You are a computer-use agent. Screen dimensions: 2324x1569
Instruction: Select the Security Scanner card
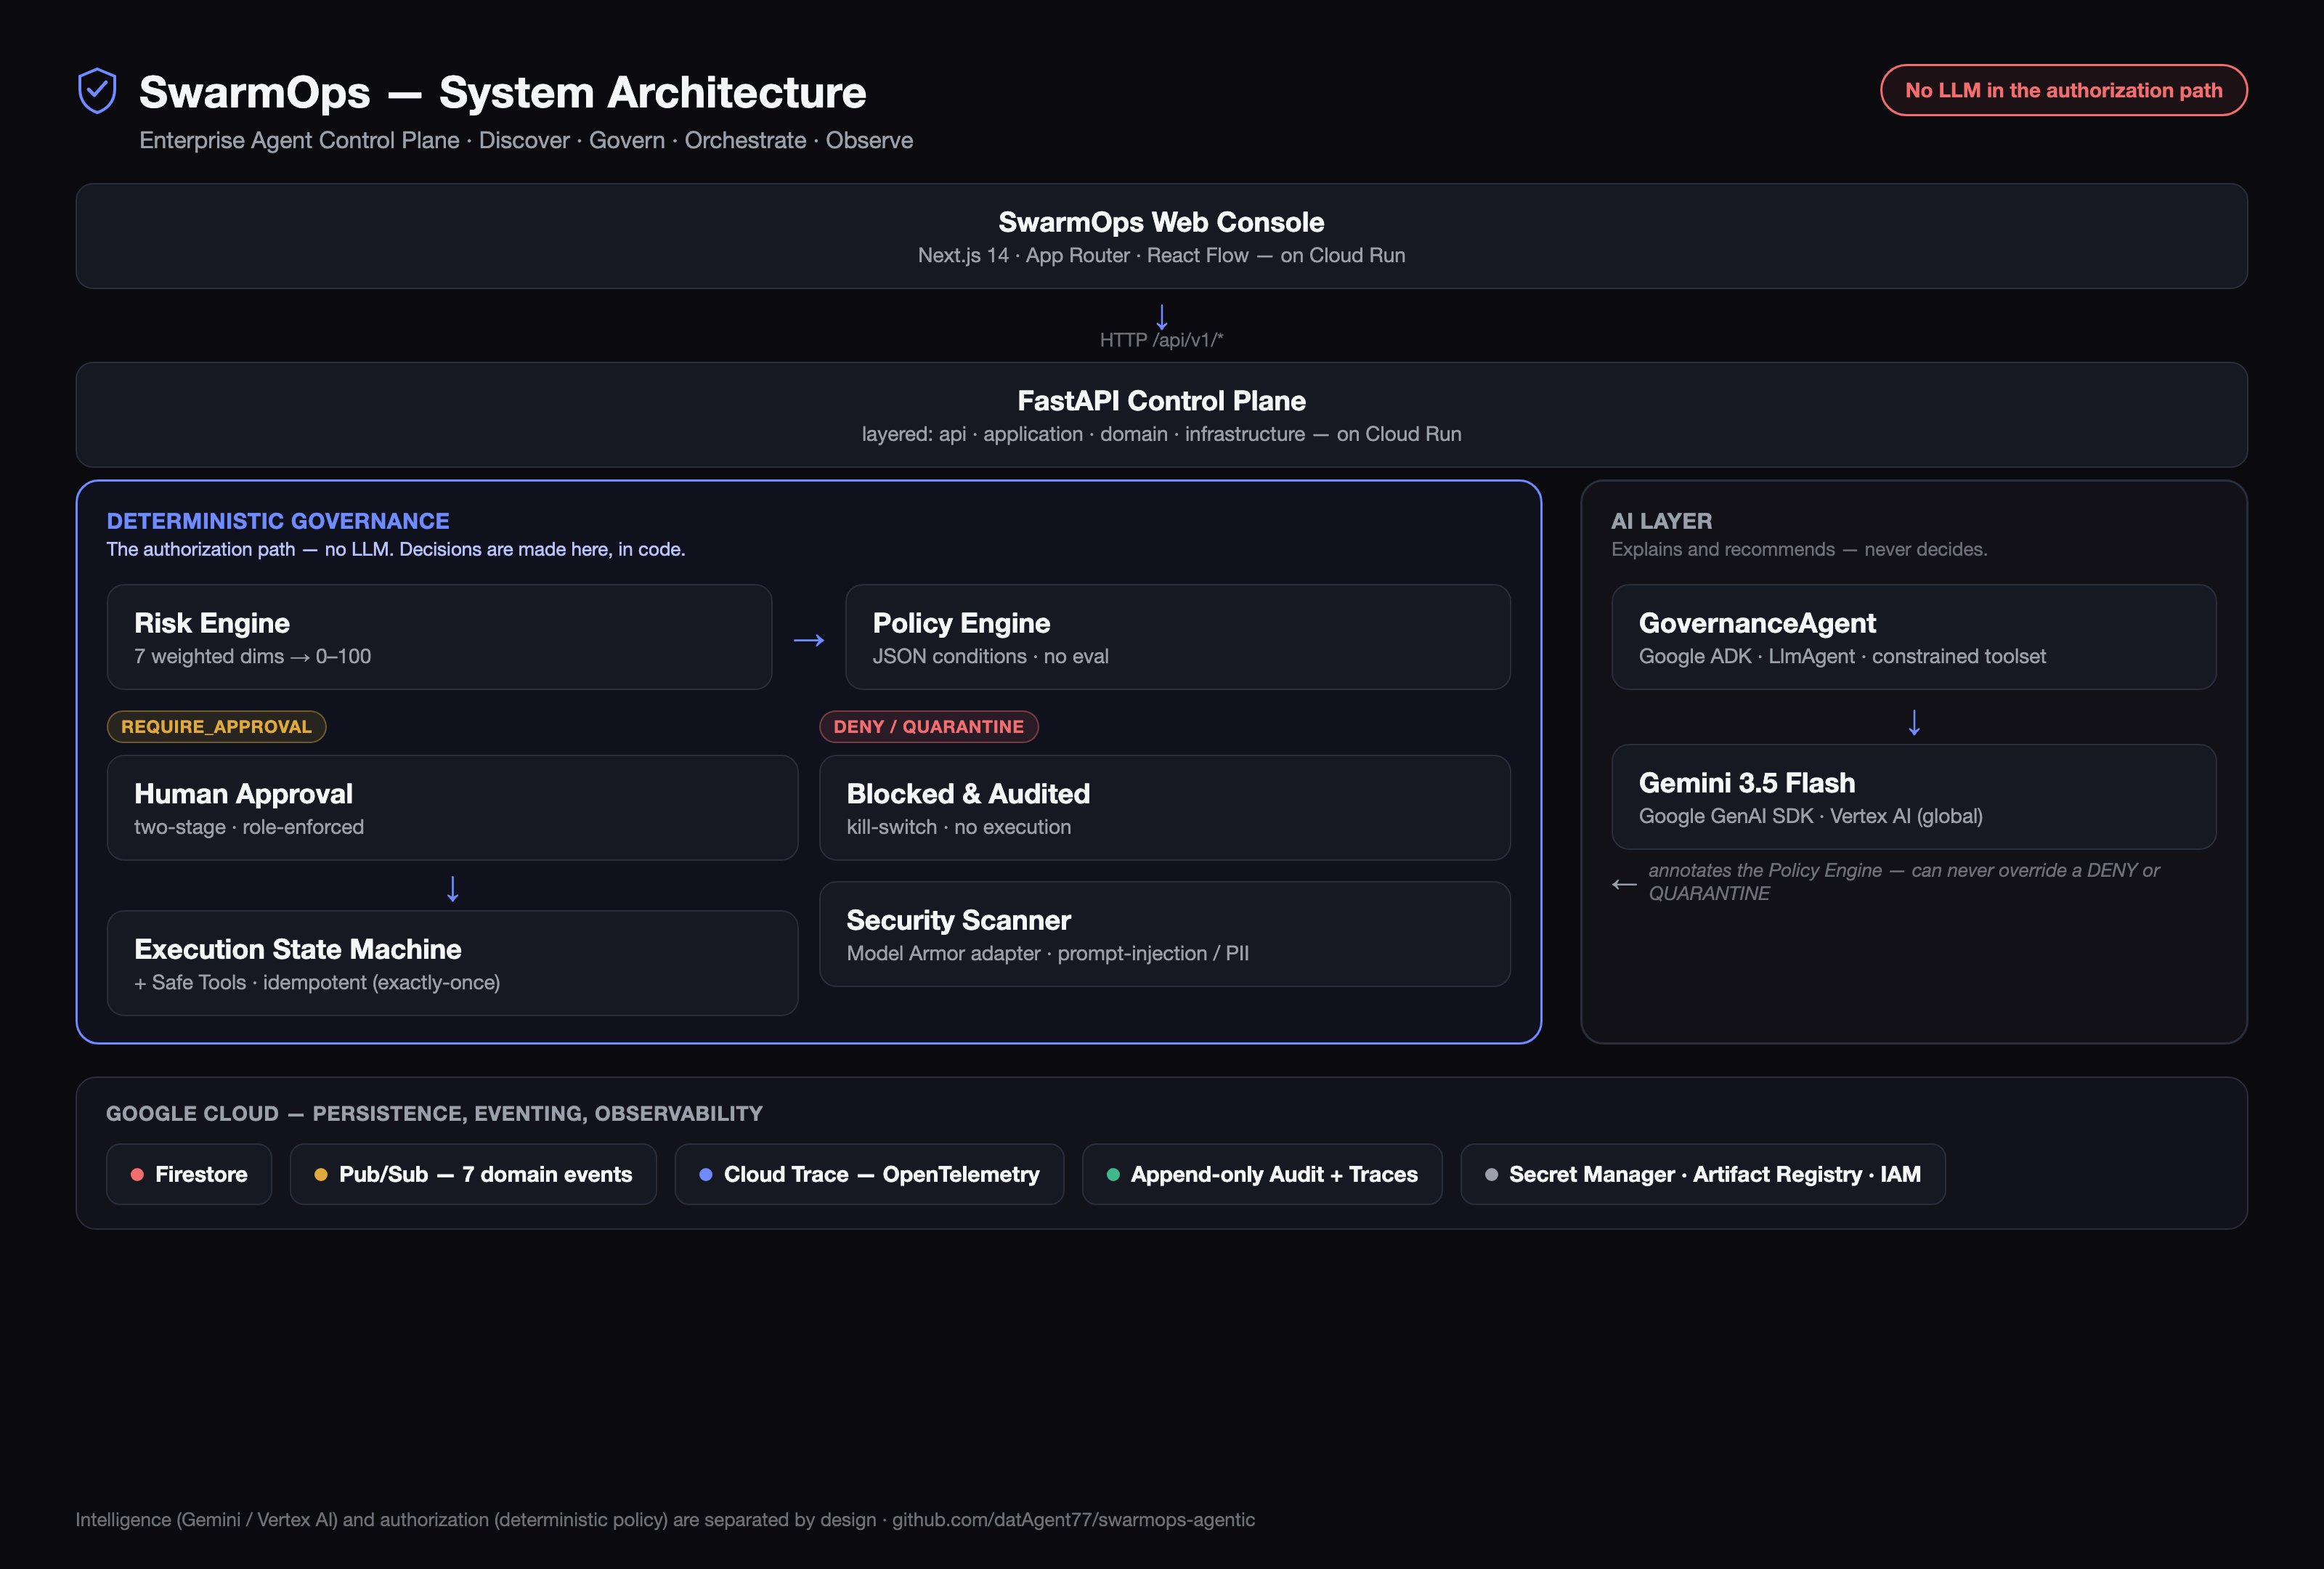[x=1164, y=934]
